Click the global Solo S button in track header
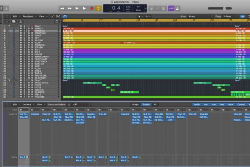The height and width of the screenshot is (167, 250). point(22,22)
